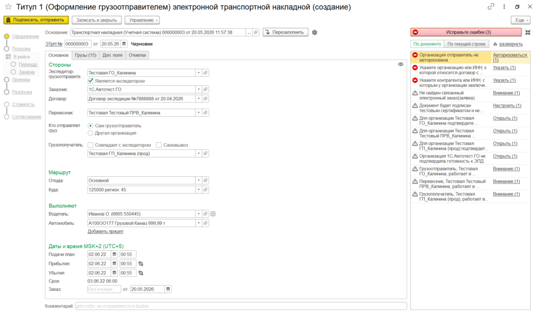
Task: Open settings gear next to Перезаполнить
Action: [x=315, y=32]
